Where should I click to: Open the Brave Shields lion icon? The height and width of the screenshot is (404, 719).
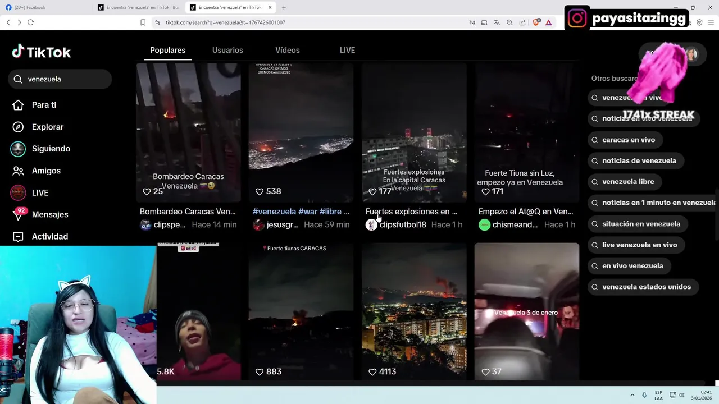[x=536, y=22]
